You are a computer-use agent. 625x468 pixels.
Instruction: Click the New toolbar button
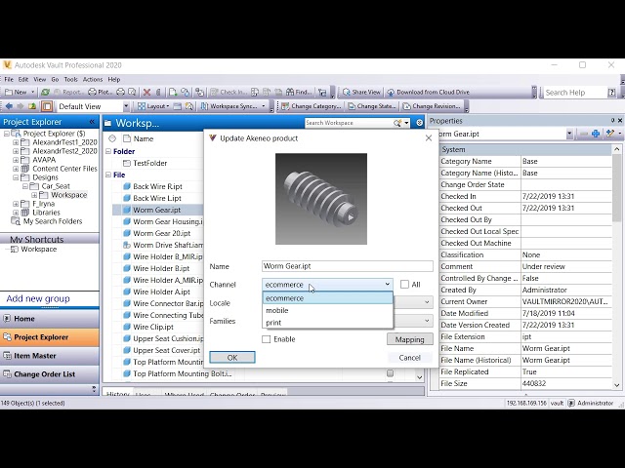coord(16,93)
